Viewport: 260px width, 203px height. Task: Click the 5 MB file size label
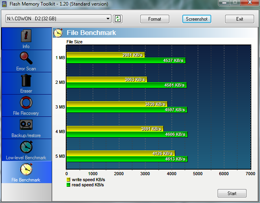60,156
